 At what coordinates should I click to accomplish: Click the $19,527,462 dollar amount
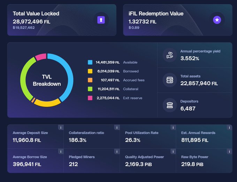point(24,28)
